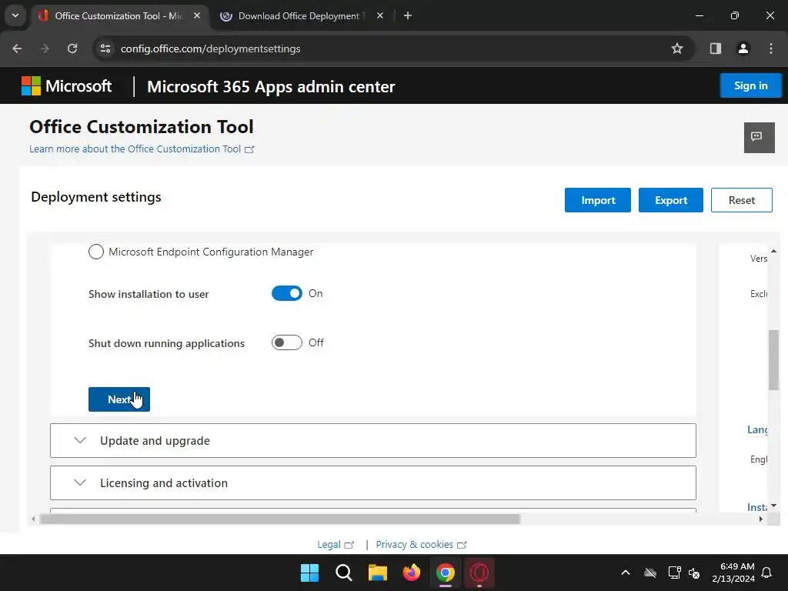Click the Next button
This screenshot has width=788, height=591.
click(x=119, y=399)
